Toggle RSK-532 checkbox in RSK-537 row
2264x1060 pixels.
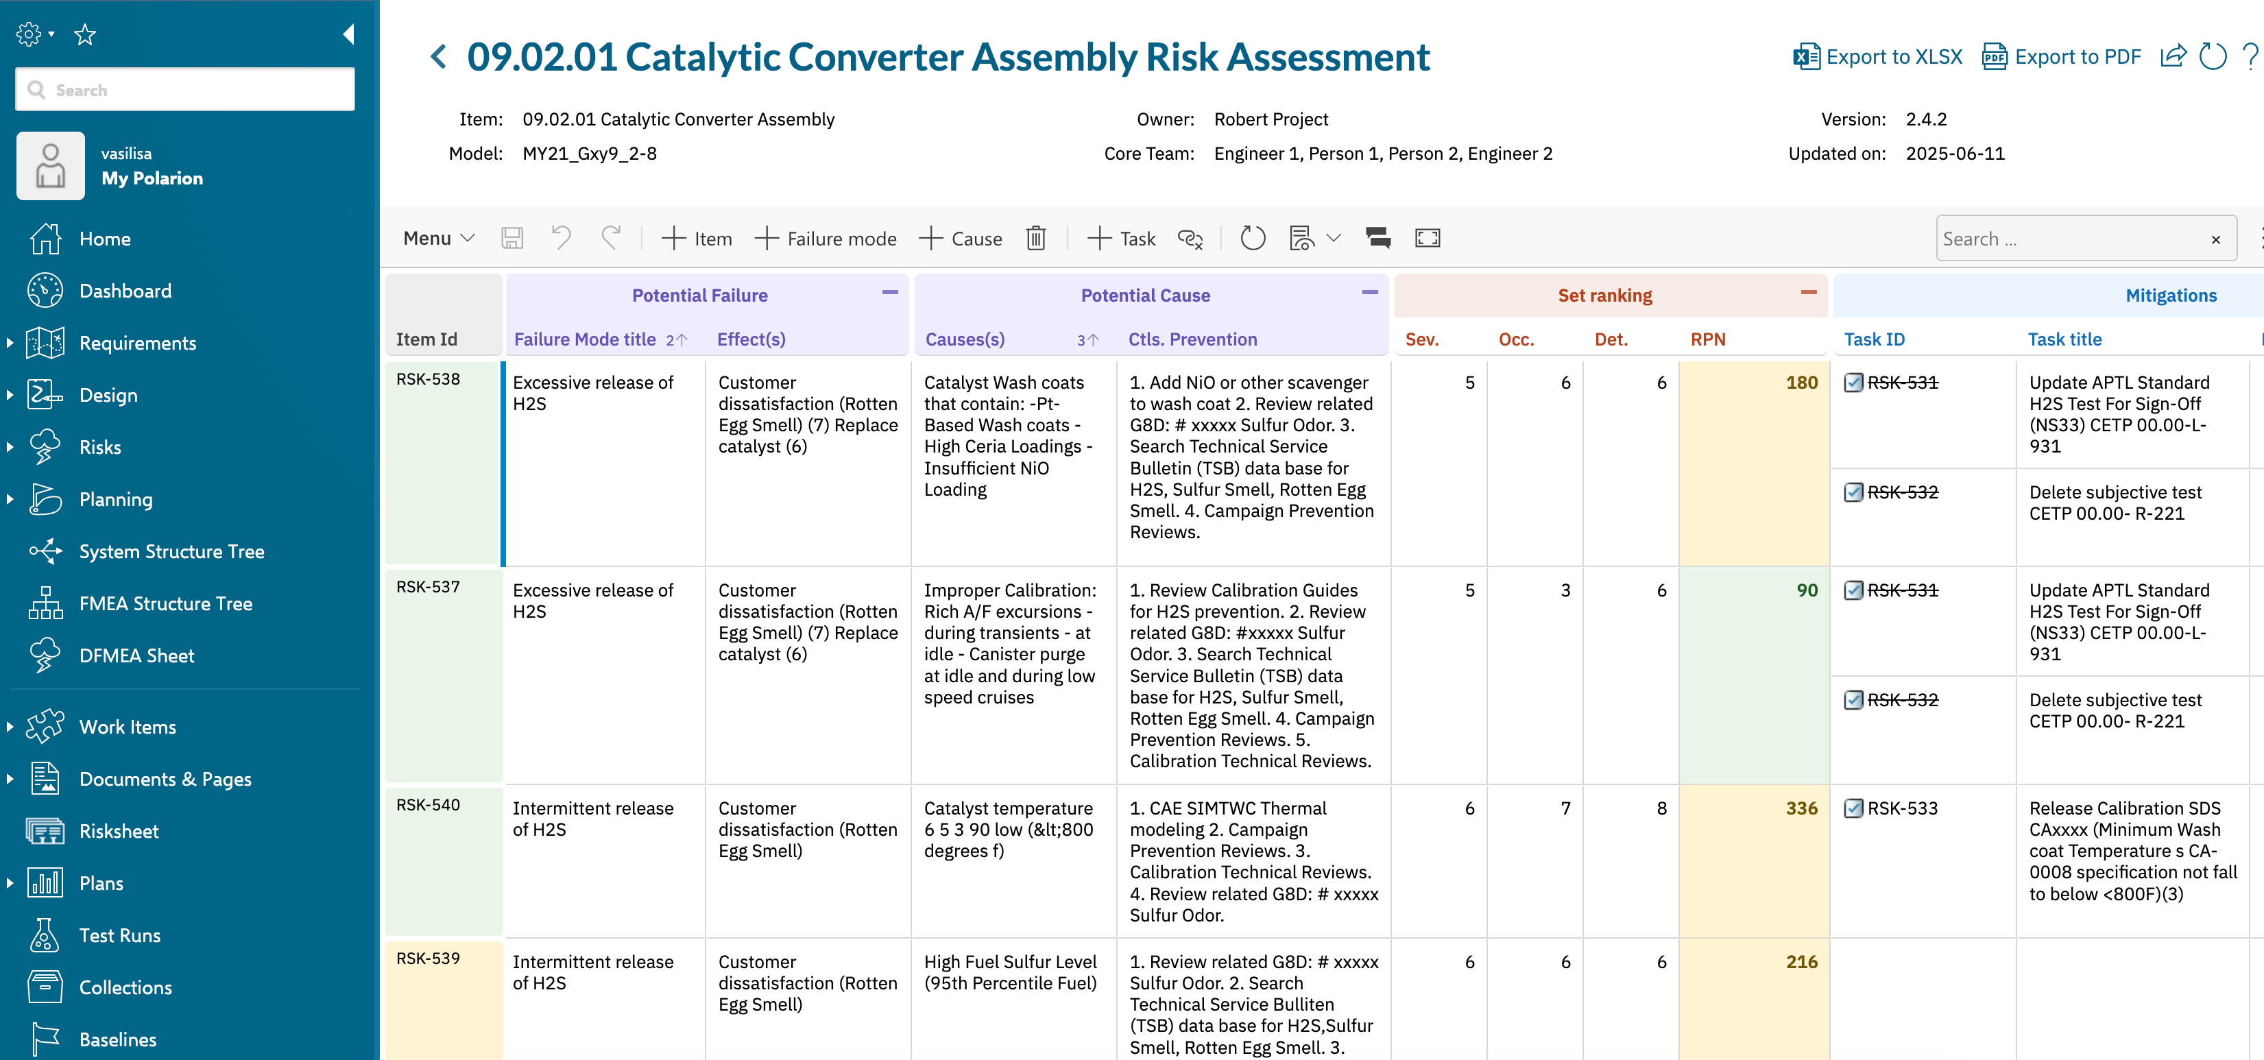(x=1853, y=701)
